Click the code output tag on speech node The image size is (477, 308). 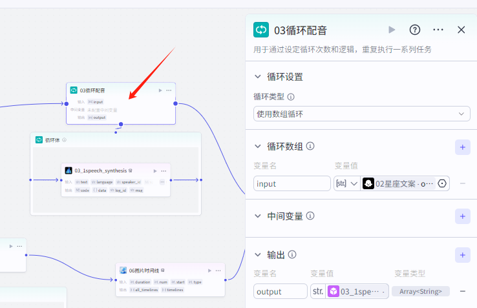83,190
